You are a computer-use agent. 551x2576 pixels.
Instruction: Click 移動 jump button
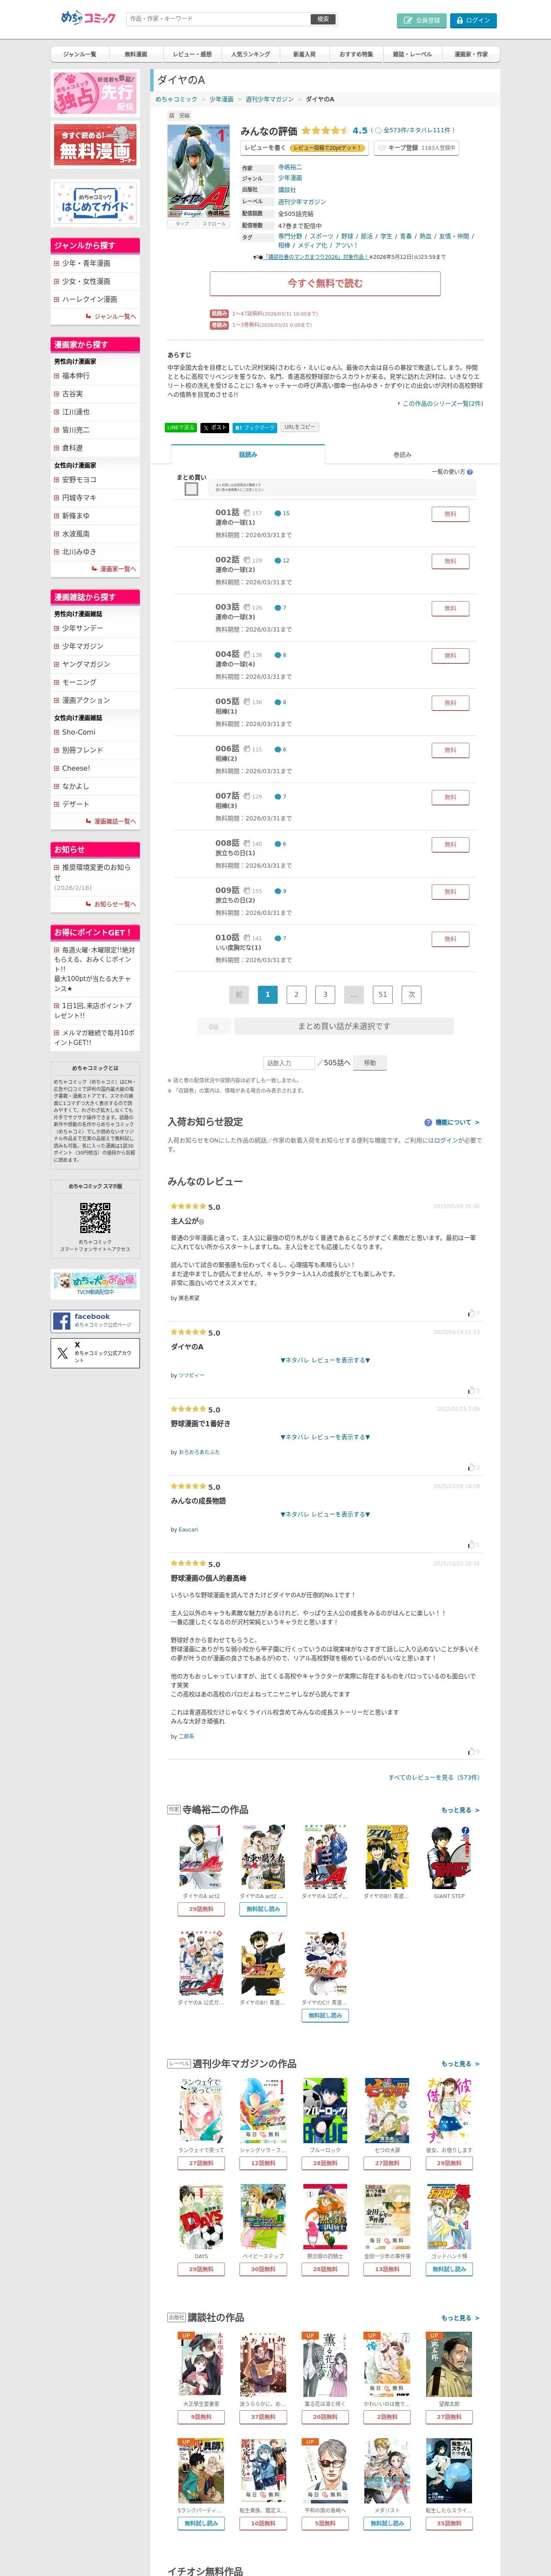370,1063
